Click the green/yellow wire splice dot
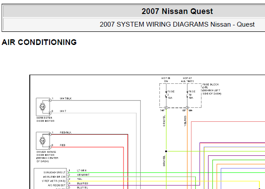The image size is (265, 189). (x=166, y=151)
